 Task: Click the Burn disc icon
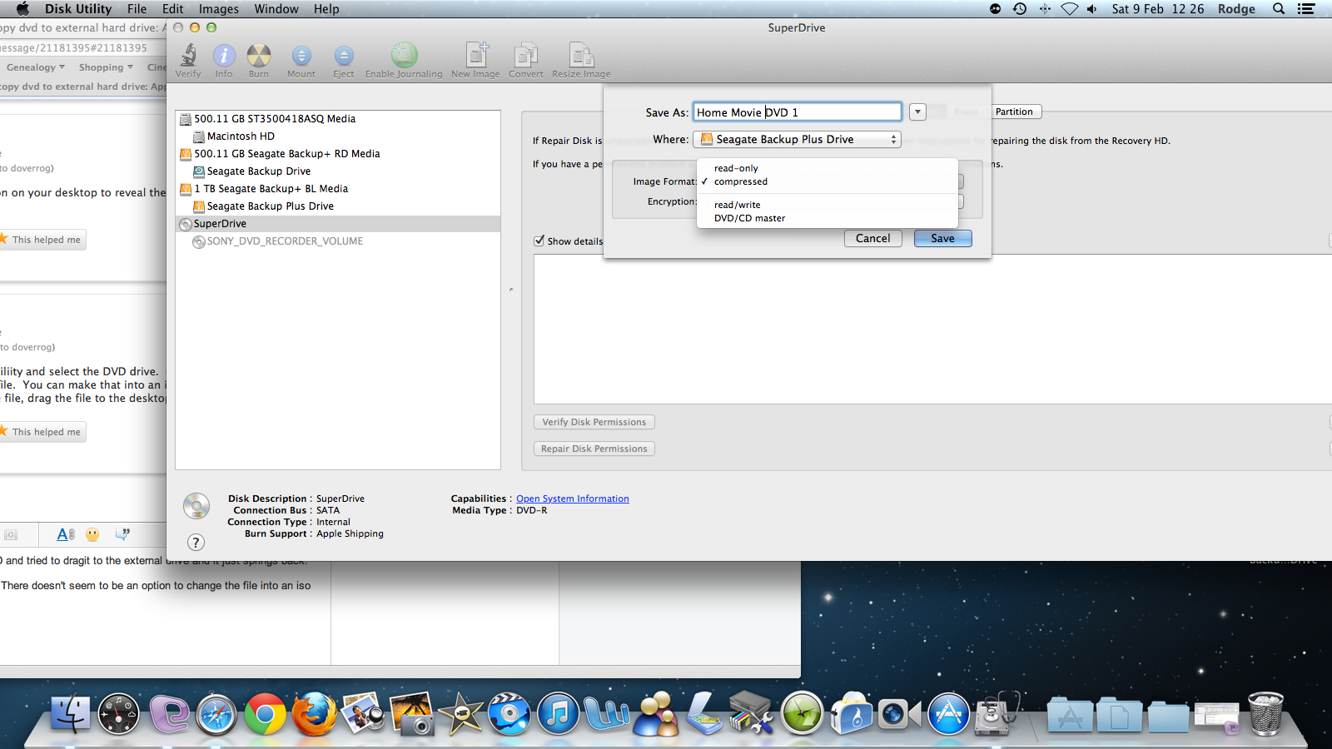pyautogui.click(x=259, y=57)
